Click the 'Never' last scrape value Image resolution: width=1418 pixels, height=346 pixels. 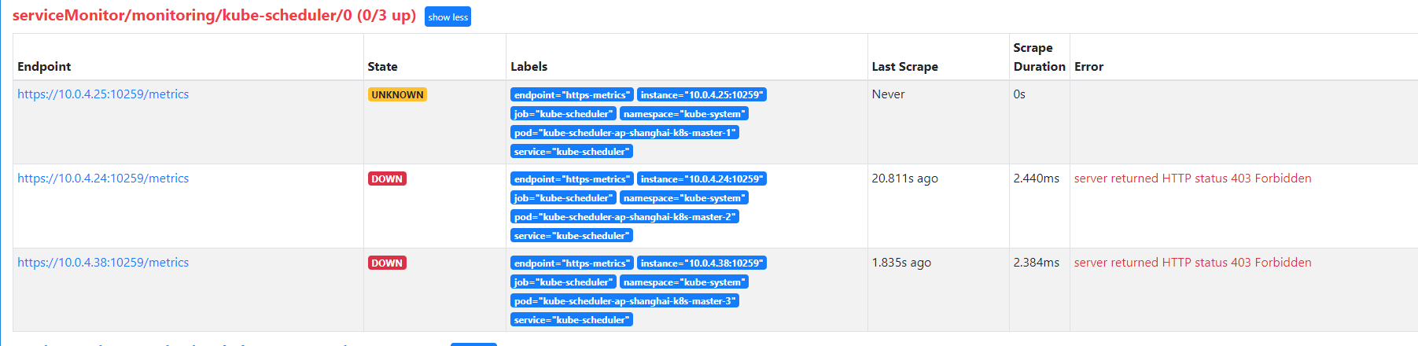click(888, 94)
